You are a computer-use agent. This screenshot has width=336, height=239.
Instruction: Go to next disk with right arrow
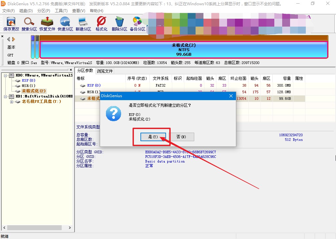tap(14, 39)
